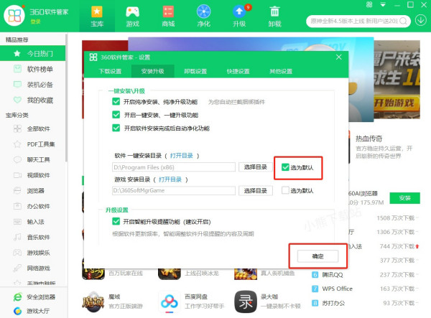Open the skin grid icon in title bar
This screenshot has height=318, width=431.
coord(369,4)
